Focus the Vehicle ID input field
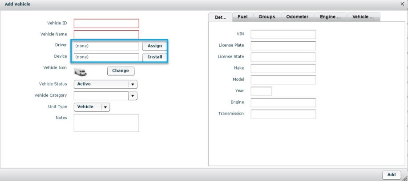Screen dimensions: 408x181 [106, 24]
